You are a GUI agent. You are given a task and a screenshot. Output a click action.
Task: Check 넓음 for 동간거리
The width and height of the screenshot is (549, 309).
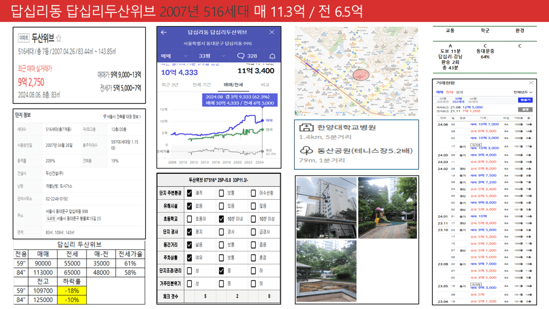tap(189, 245)
